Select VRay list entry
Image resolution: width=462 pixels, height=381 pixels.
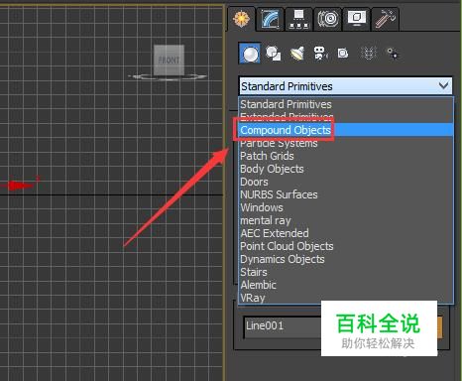tap(346, 298)
